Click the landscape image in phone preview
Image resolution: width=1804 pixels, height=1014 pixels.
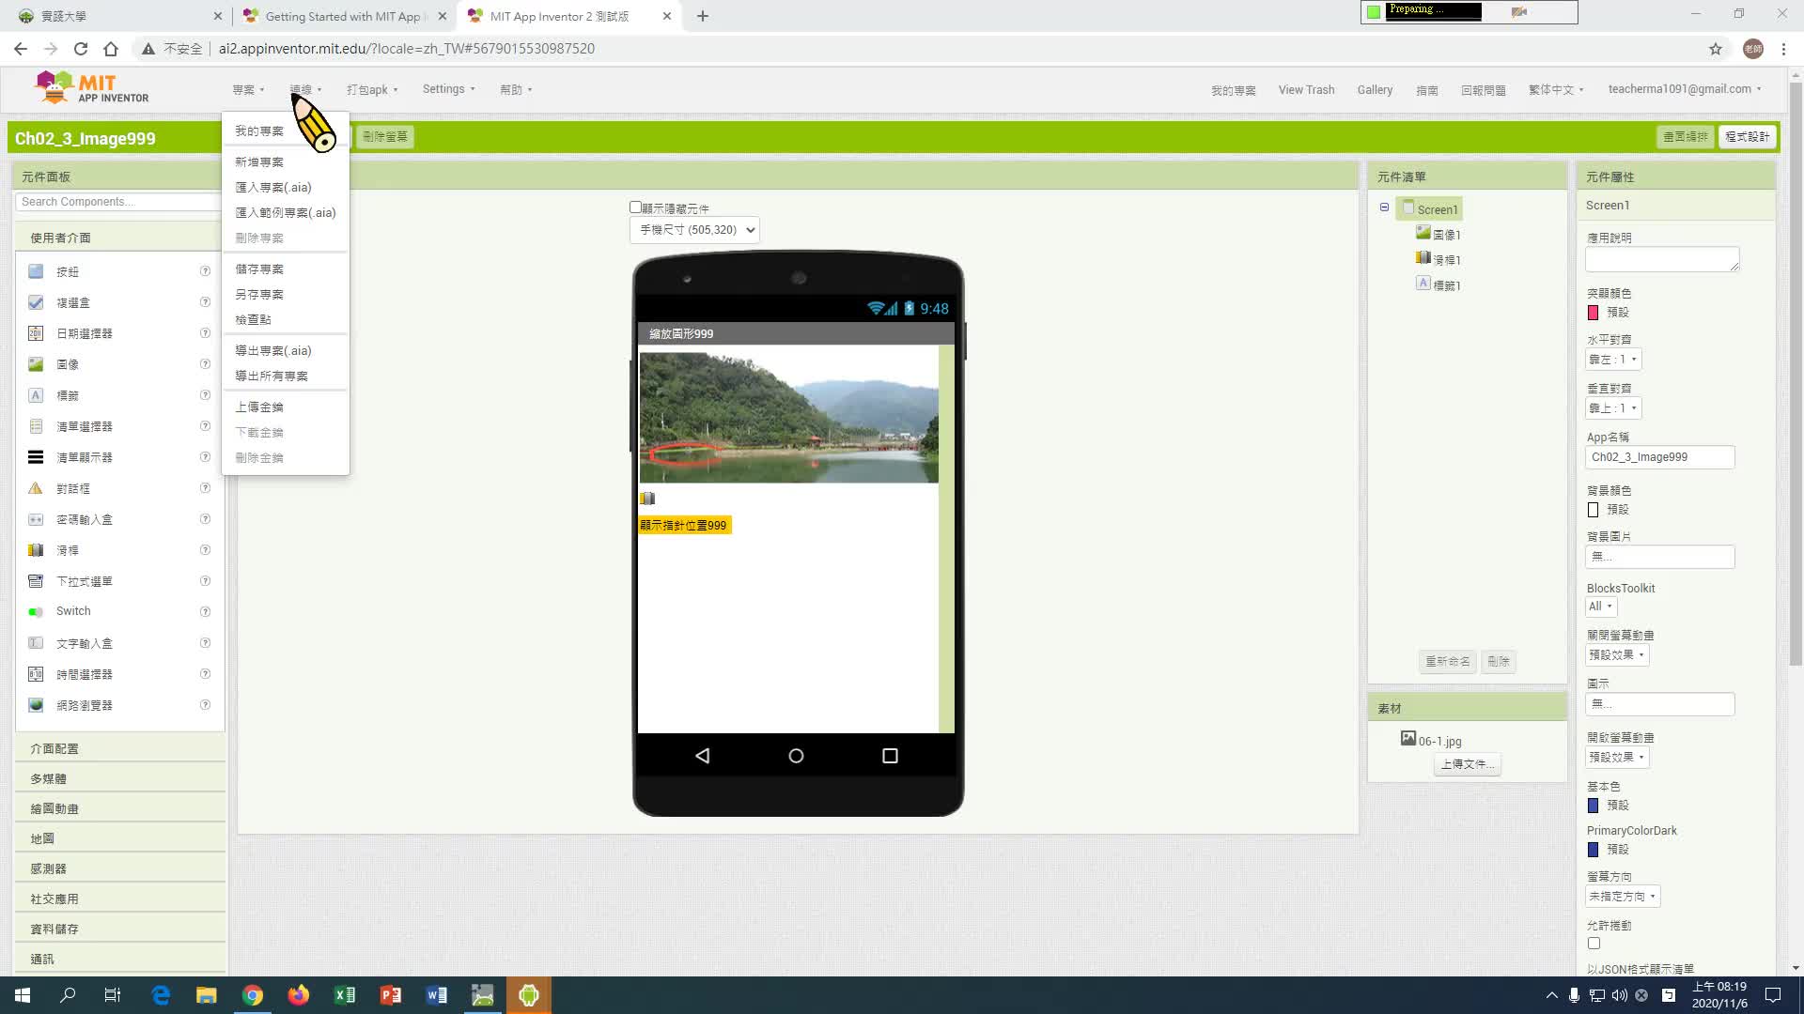788,418
